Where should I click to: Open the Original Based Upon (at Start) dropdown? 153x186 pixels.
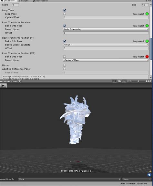[106, 45]
